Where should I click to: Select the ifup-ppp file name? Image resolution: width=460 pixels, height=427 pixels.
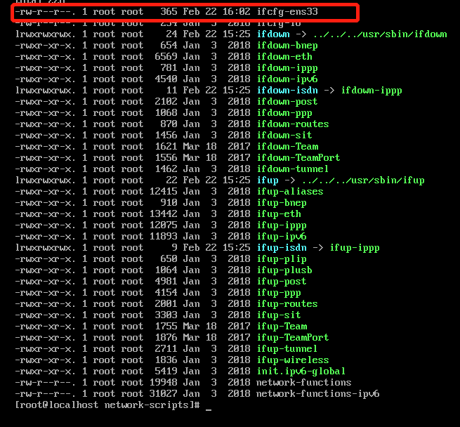(279, 293)
